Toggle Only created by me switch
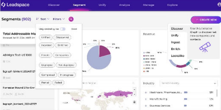 63,29
